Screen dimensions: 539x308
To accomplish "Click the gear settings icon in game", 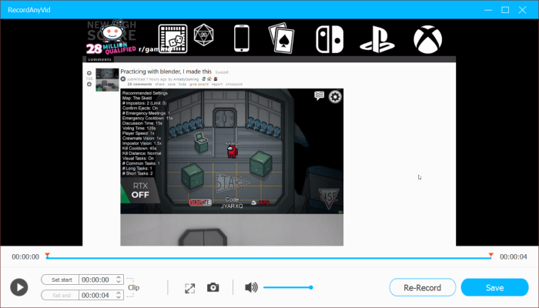I will pyautogui.click(x=335, y=97).
